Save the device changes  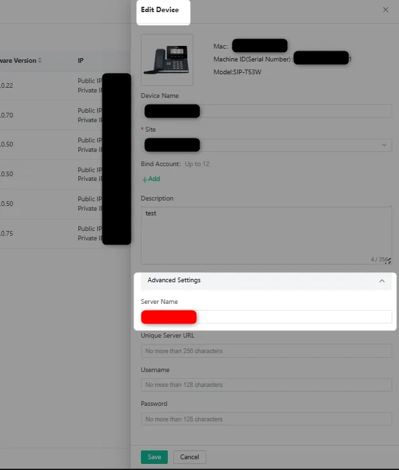(154, 457)
